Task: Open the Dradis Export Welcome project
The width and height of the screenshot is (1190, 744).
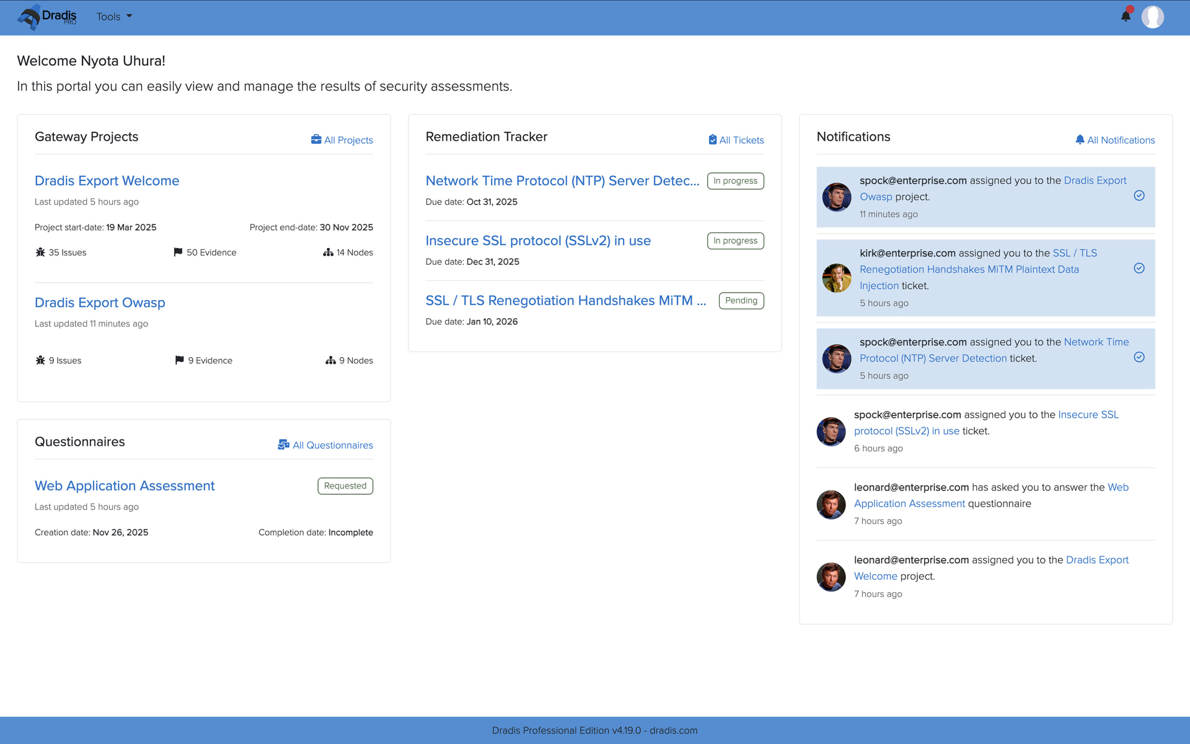Action: pos(107,180)
